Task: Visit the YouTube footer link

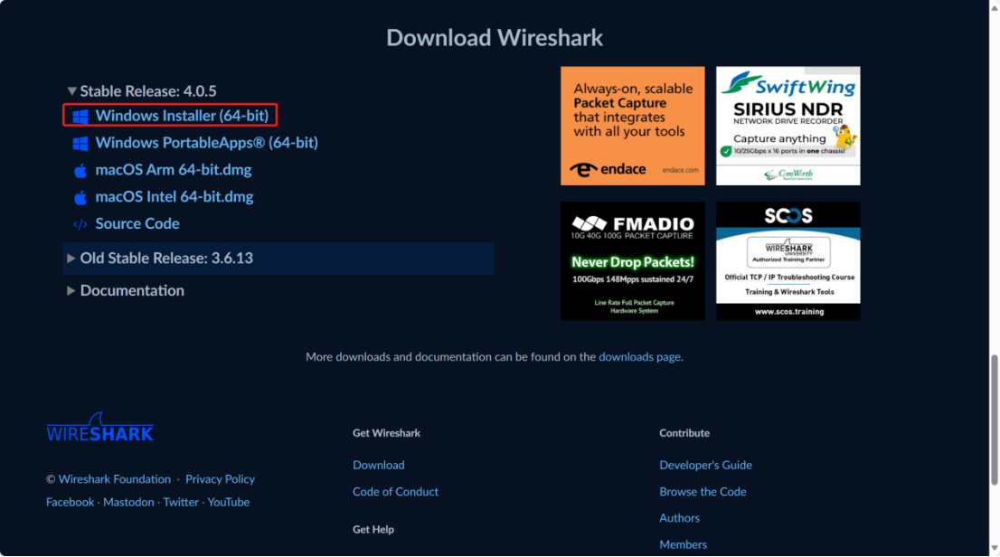Action: (x=229, y=502)
